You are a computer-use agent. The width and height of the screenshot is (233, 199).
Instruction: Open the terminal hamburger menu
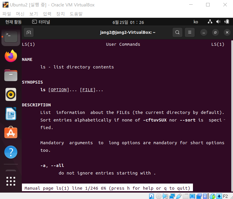point(190,32)
